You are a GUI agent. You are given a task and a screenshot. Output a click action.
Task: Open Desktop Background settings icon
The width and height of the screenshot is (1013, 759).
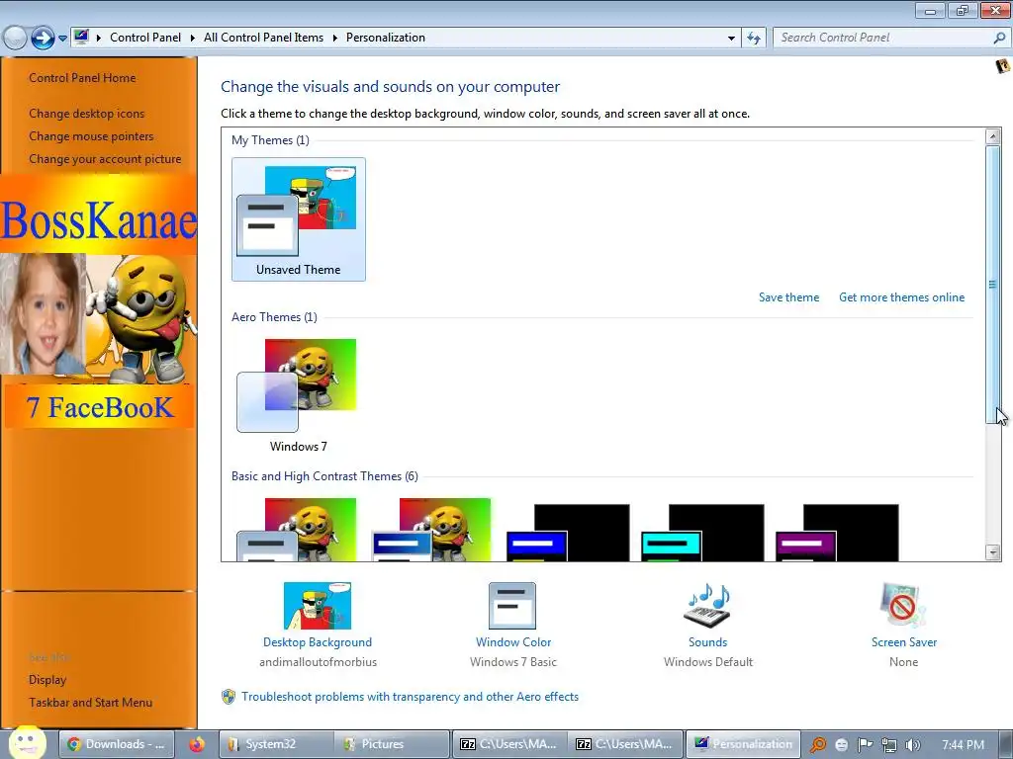318,606
